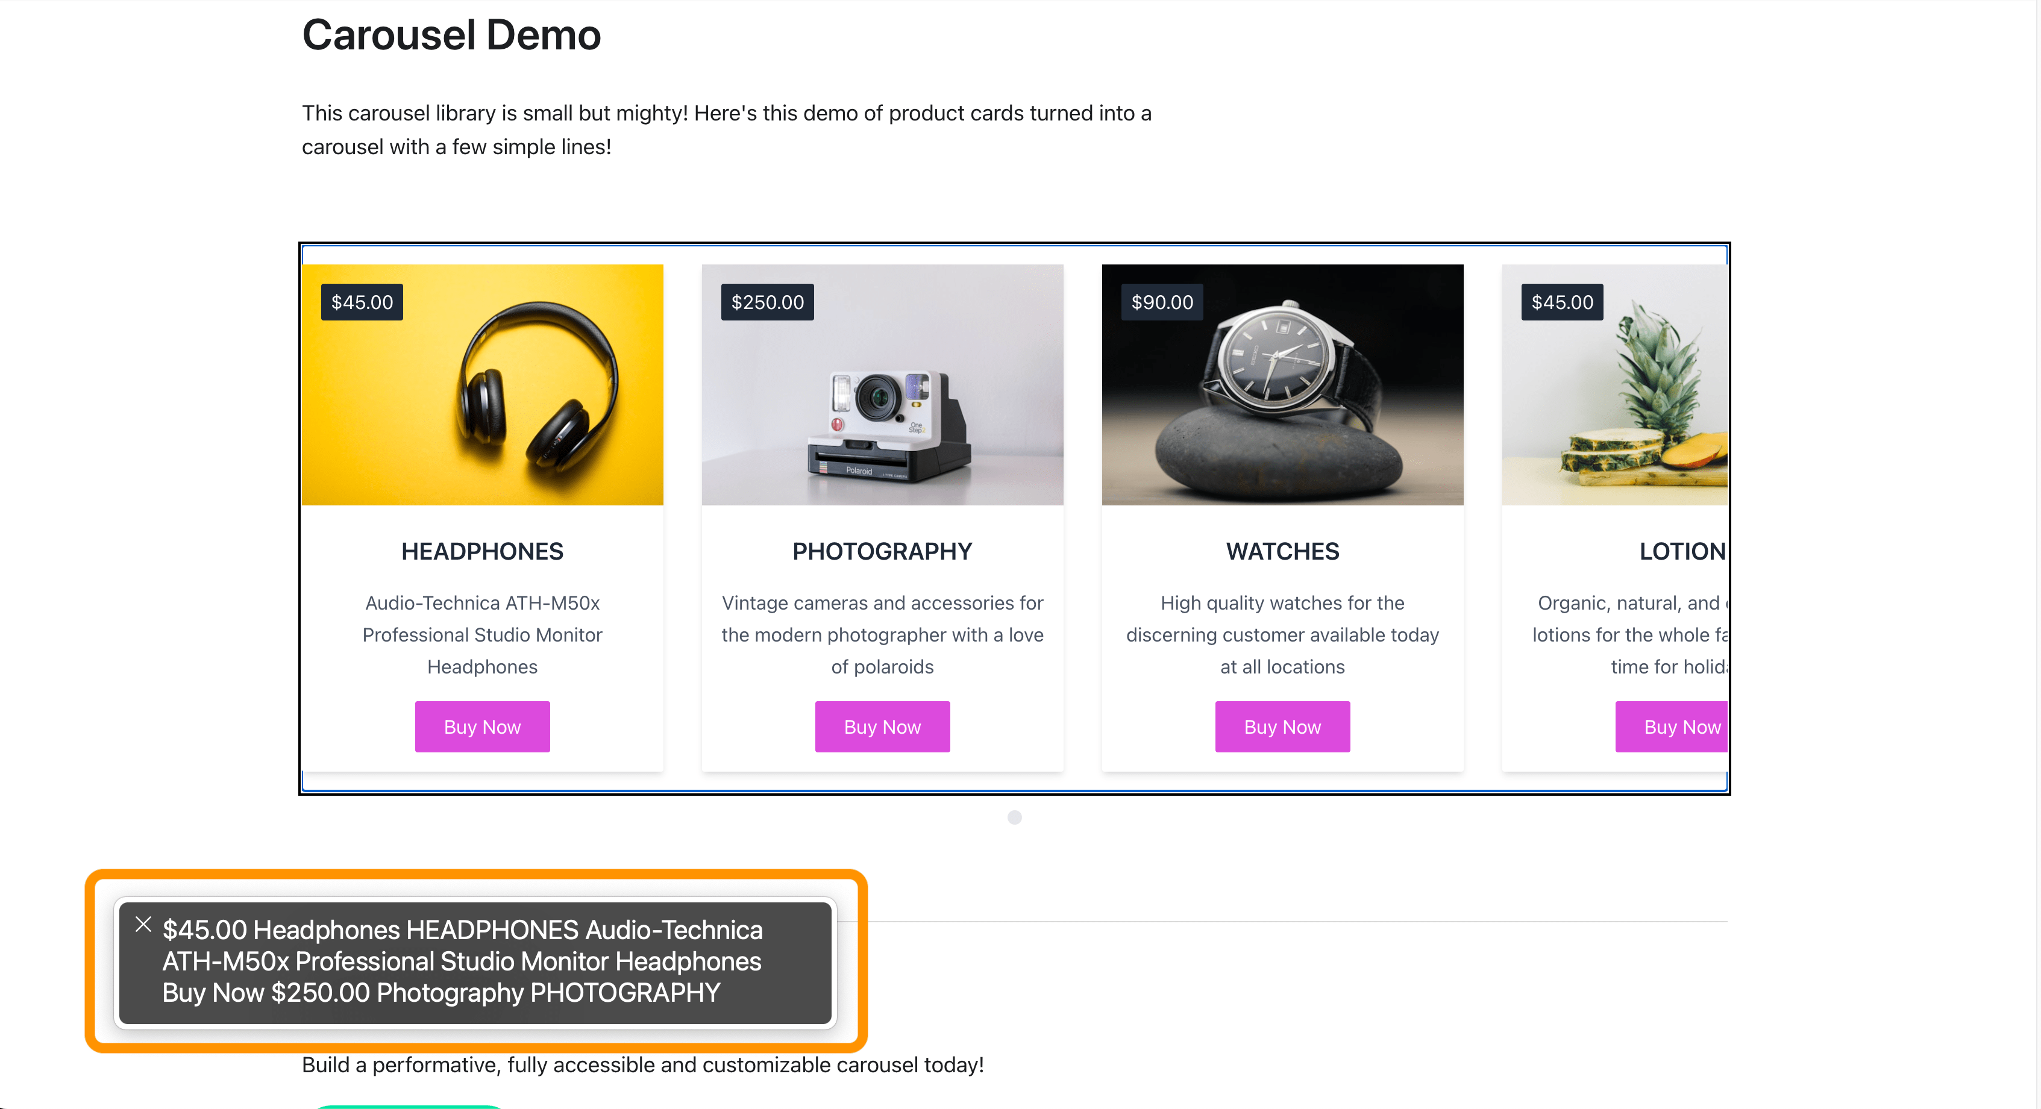Click Buy Now on Lotion card
Viewport: 2041px width, 1109px height.
pyautogui.click(x=1672, y=726)
